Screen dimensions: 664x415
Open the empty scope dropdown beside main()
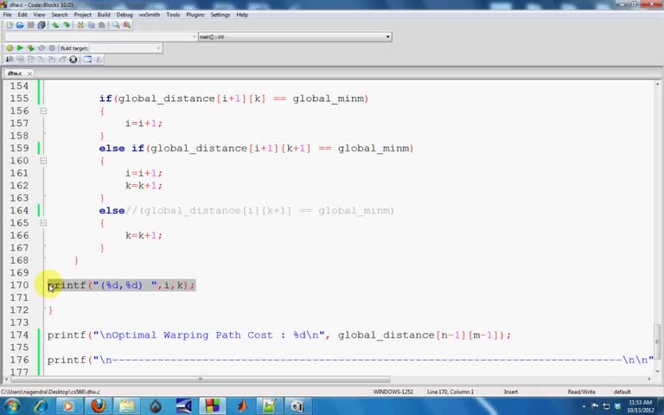coord(101,37)
